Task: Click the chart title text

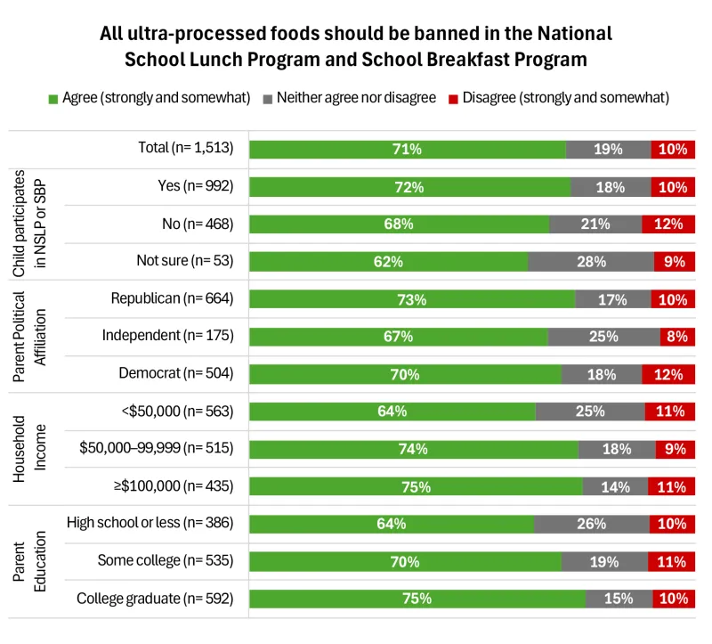Action: pos(356,47)
